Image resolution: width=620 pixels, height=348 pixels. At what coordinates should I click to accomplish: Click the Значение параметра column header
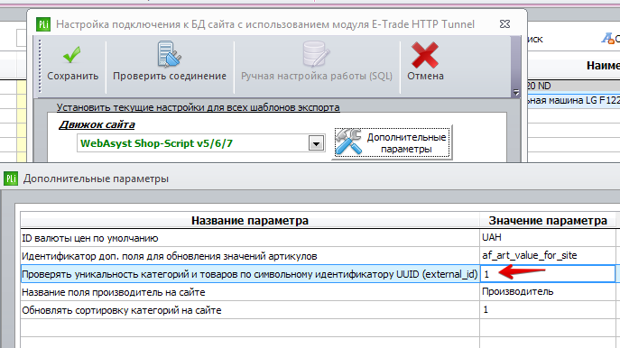[x=548, y=220]
